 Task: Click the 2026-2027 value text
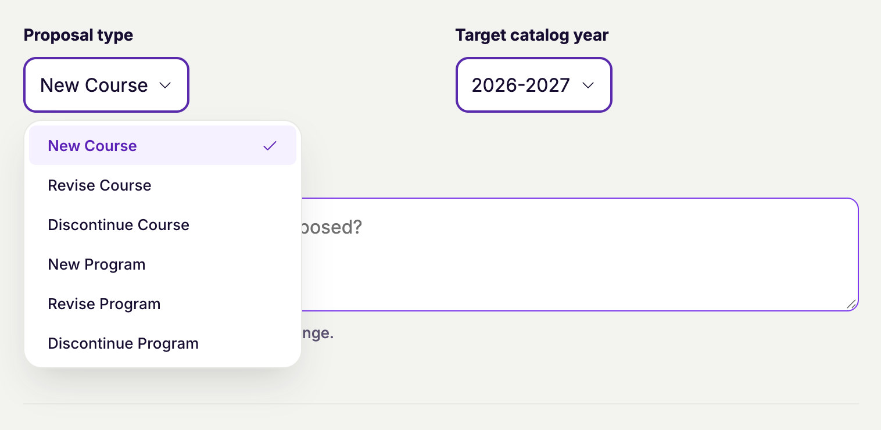pos(521,85)
